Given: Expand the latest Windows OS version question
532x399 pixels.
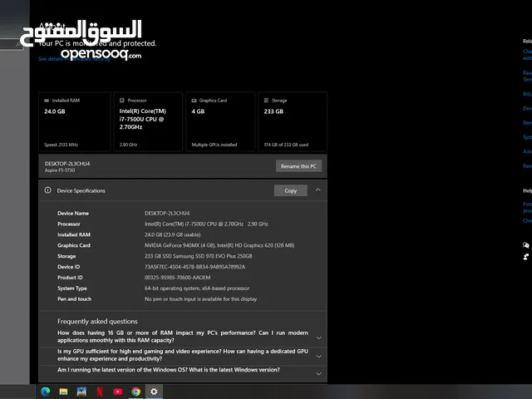Looking at the screenshot, I should (318, 373).
